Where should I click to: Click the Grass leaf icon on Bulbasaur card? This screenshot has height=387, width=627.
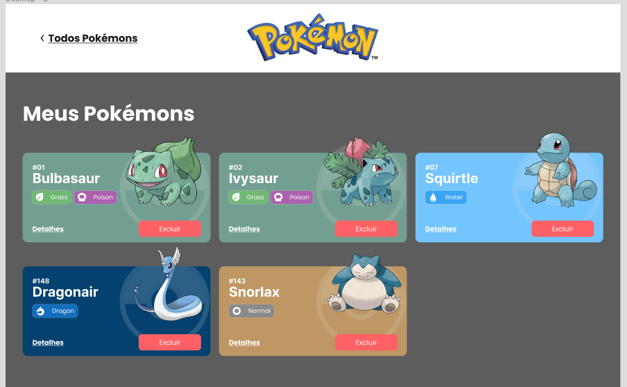[x=40, y=197]
